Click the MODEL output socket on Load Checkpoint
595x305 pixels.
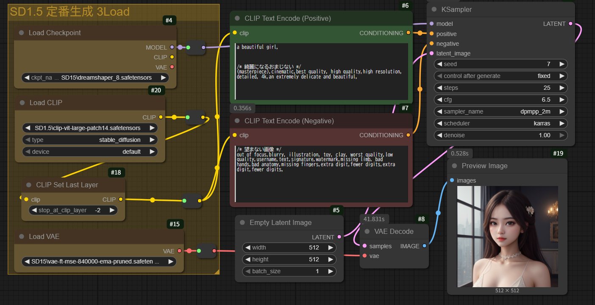(x=172, y=47)
